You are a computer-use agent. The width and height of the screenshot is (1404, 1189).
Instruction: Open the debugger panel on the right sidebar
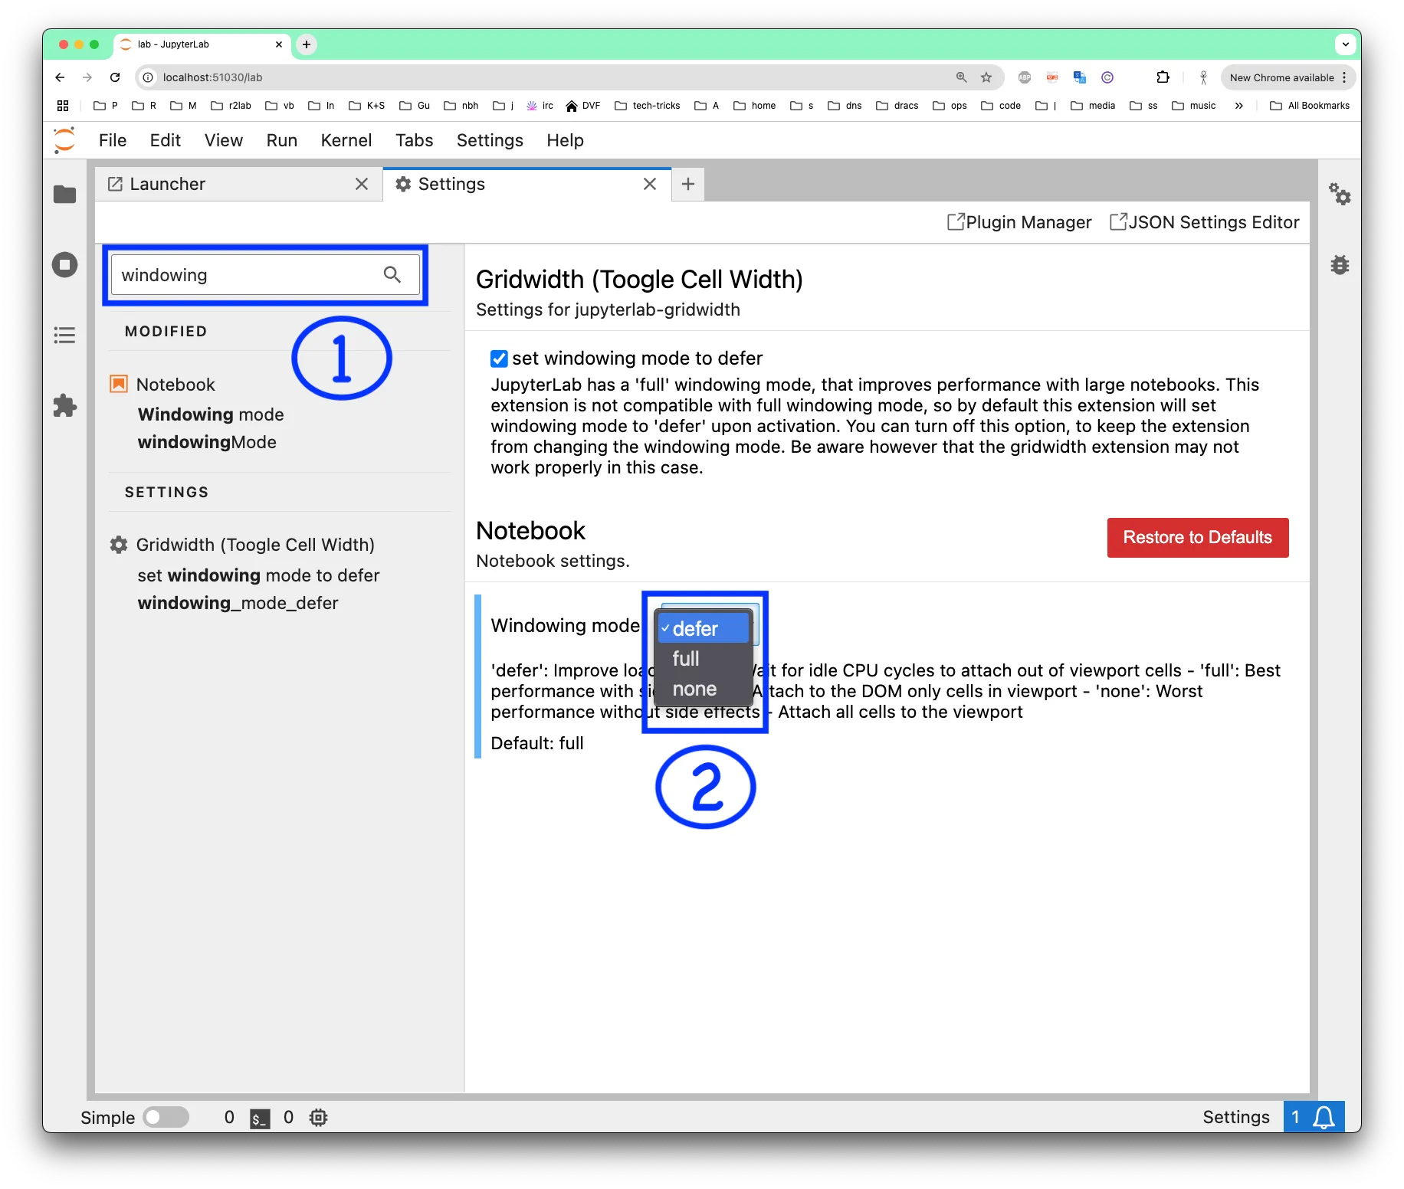tap(1340, 264)
